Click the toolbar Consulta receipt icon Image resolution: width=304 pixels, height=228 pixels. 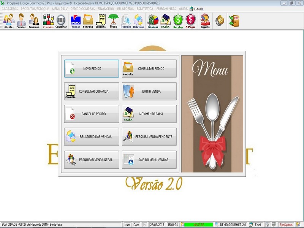pyautogui.click(x=101, y=21)
